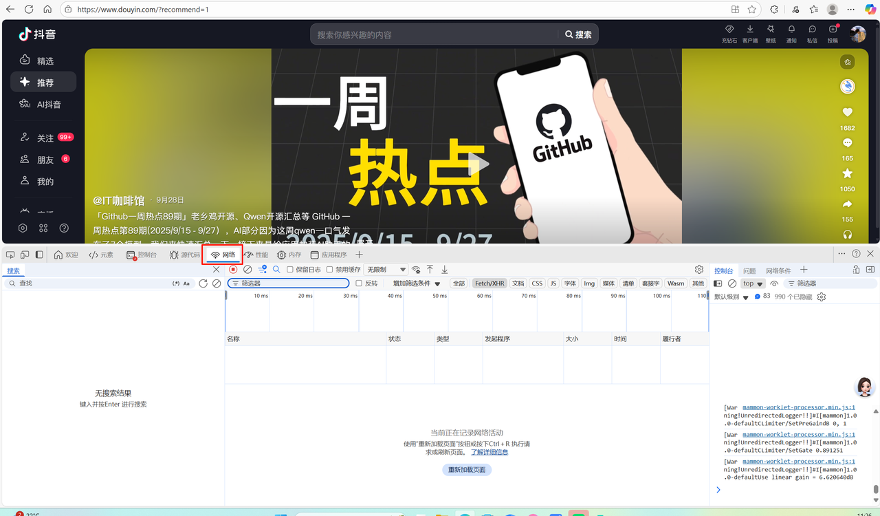Click the red record network log button
Viewport: 880px width, 516px height.
[x=233, y=270]
